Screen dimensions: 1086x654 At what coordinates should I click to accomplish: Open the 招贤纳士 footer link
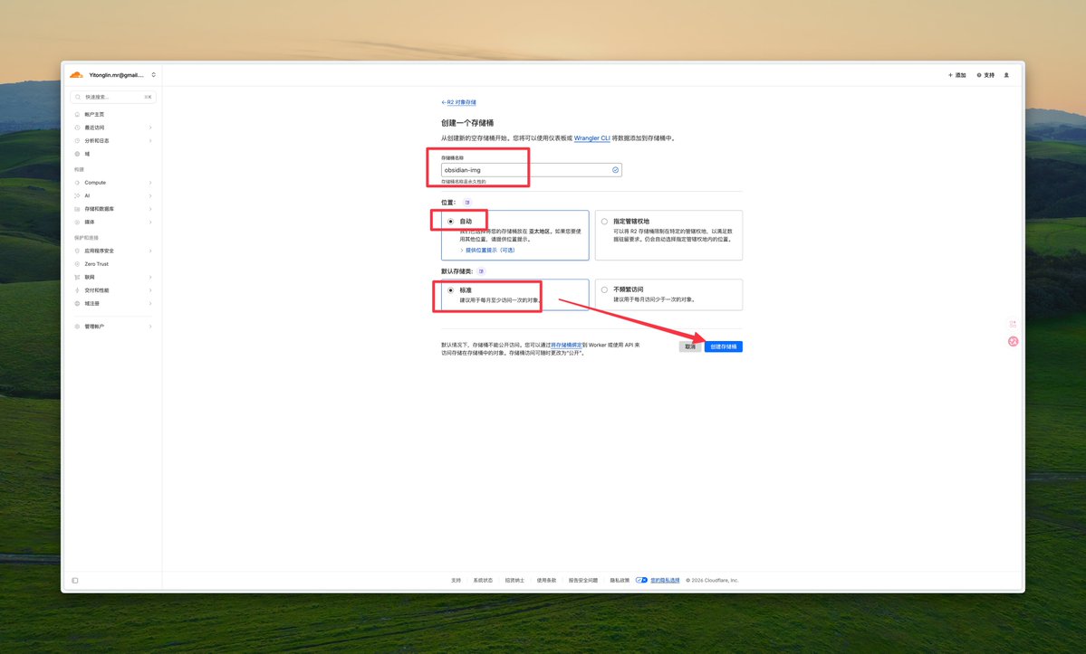pyautogui.click(x=514, y=581)
